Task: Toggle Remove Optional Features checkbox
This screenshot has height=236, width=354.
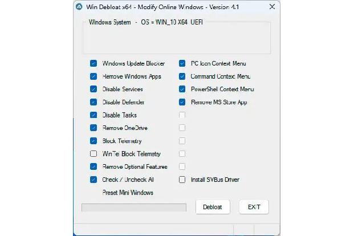Action: pos(93,166)
